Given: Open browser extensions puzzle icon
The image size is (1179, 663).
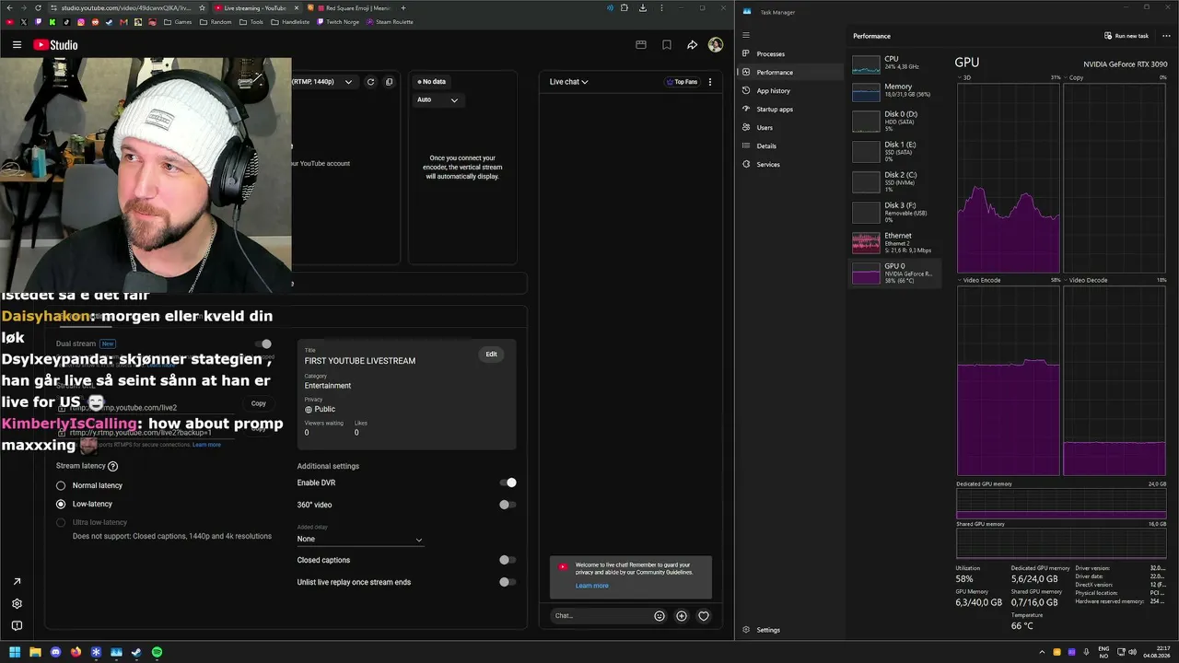Looking at the screenshot, I should [625, 8].
